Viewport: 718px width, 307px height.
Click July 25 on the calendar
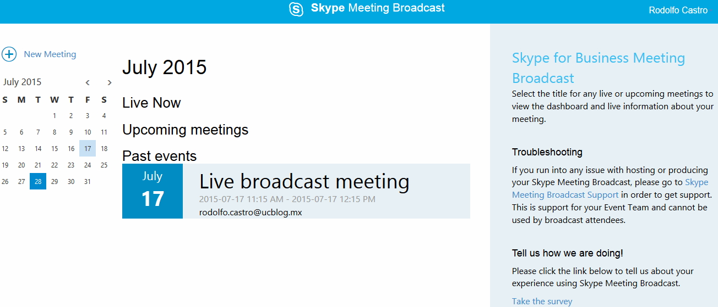point(104,165)
